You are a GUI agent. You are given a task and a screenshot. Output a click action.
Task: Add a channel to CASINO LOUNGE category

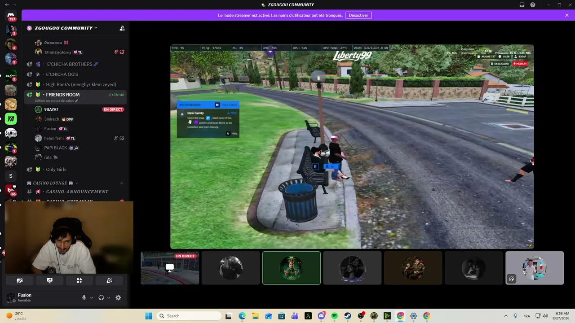point(122,183)
